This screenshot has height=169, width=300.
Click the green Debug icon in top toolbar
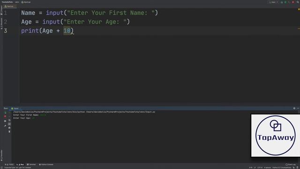click(x=285, y=2)
